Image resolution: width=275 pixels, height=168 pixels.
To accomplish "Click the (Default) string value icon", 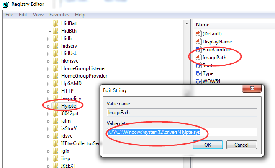I will point(198,33).
